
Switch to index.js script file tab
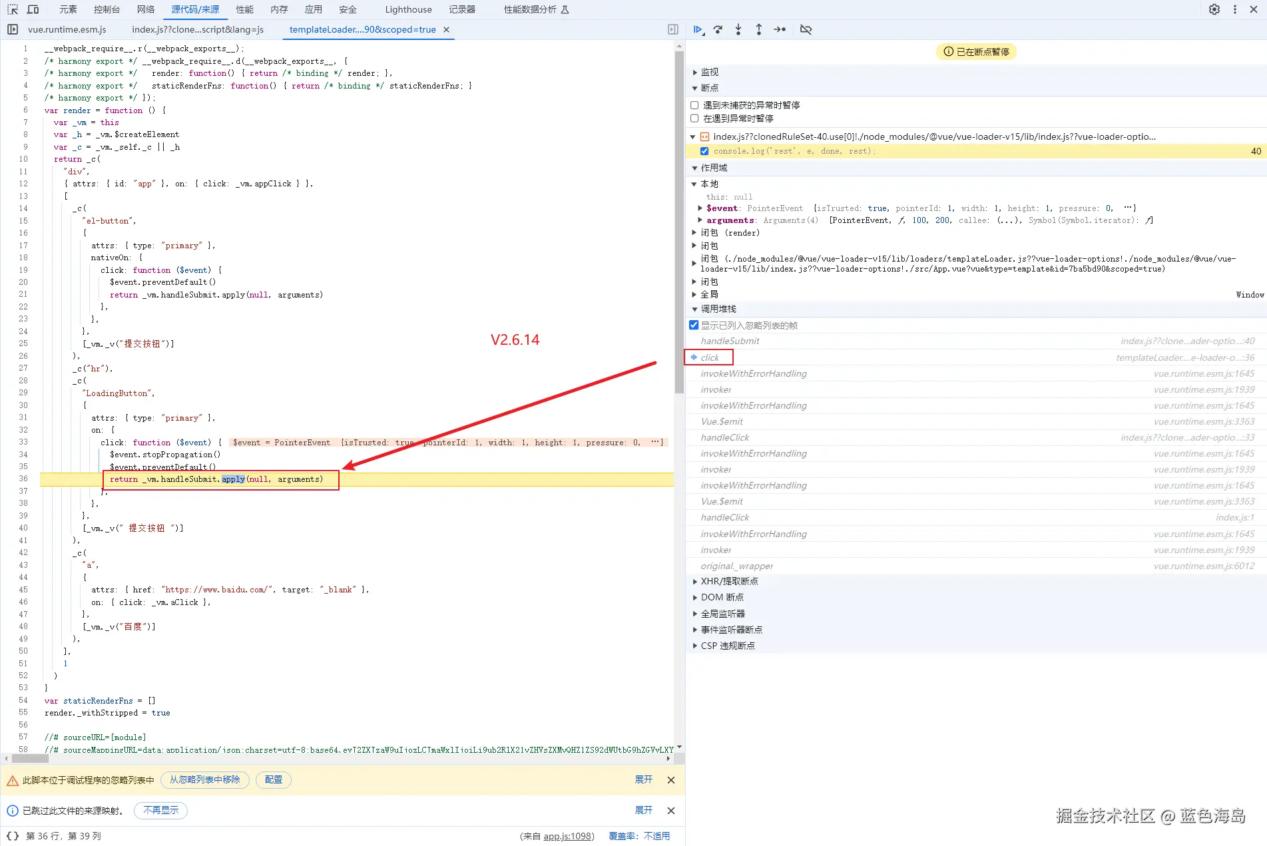click(198, 29)
